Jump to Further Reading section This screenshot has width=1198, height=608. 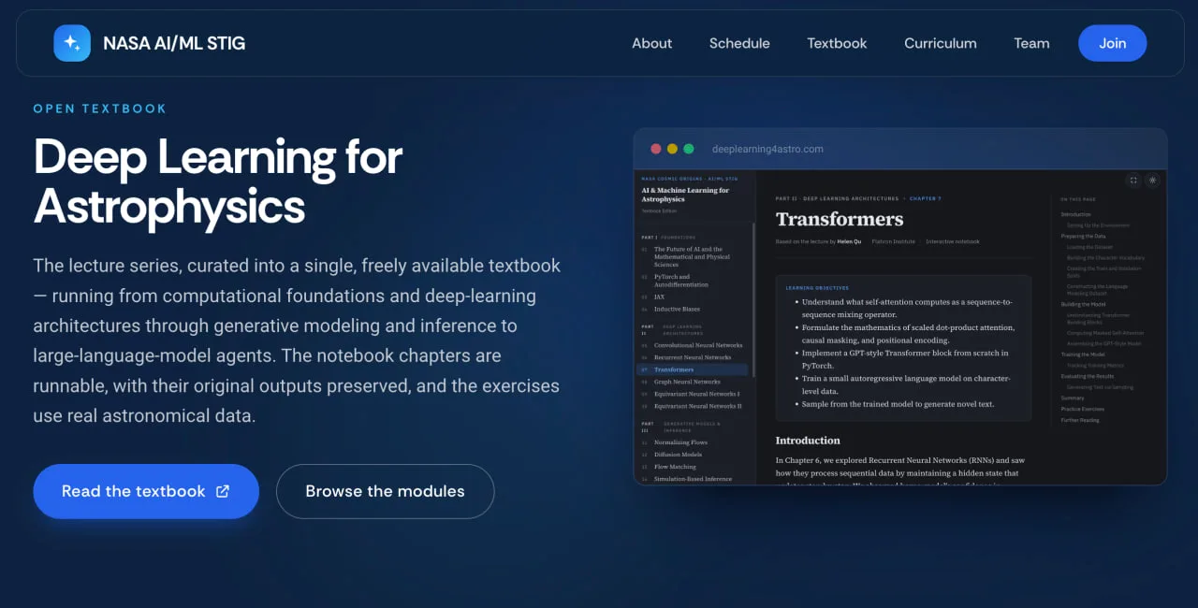coord(1080,420)
